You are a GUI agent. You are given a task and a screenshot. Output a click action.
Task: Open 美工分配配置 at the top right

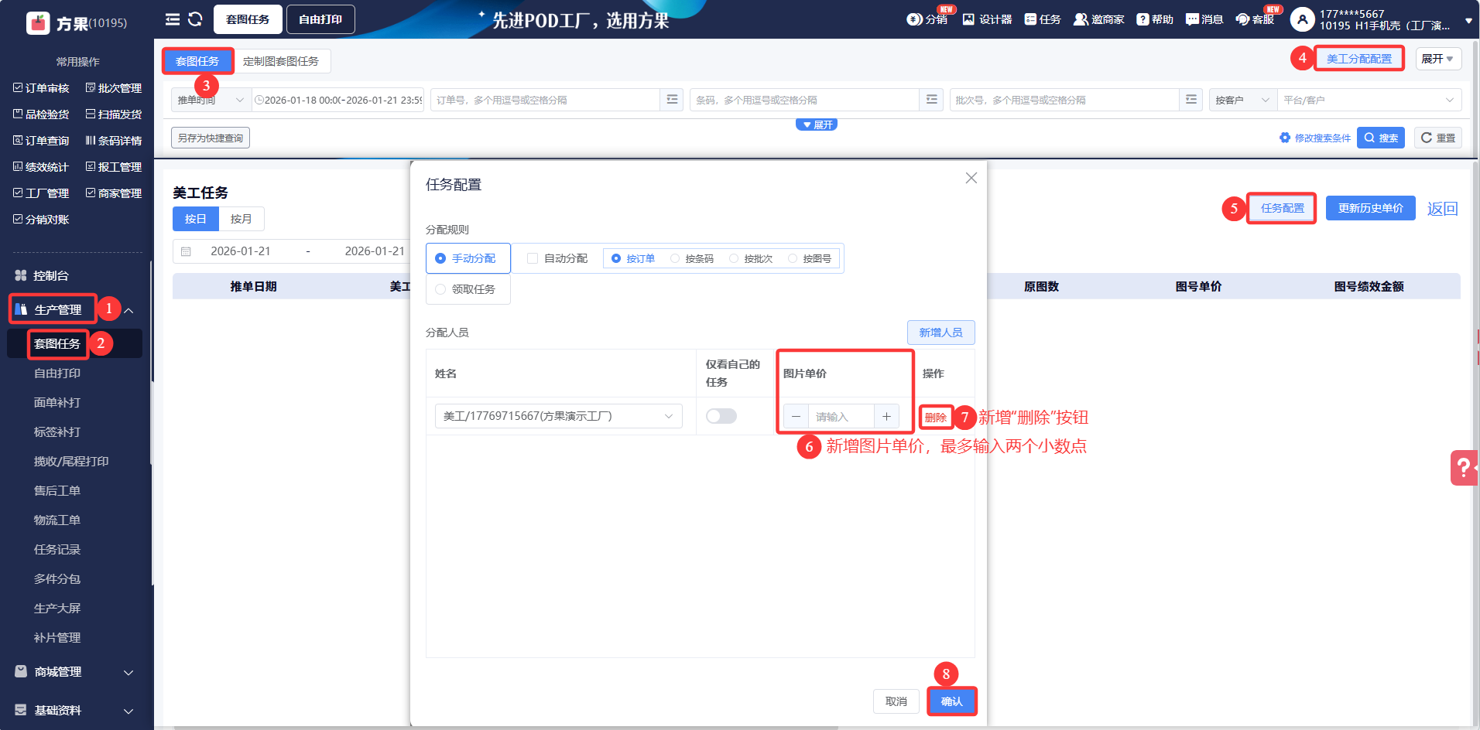(1358, 59)
